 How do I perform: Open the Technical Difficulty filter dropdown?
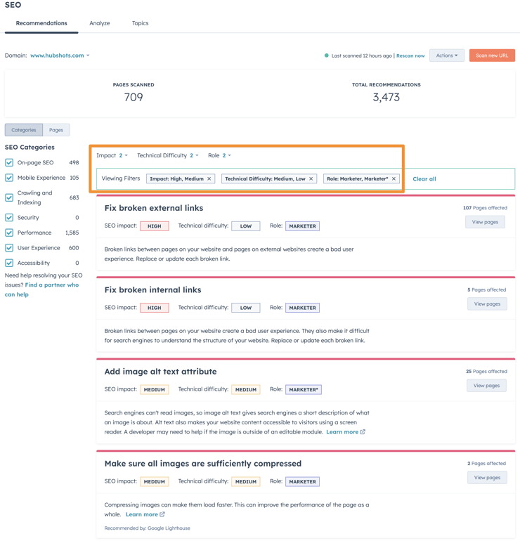(x=168, y=155)
